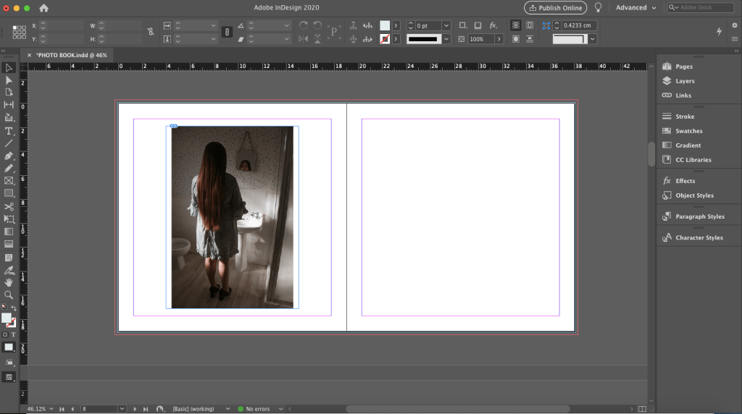Click the Rotate 90° clockwise icon

point(304,25)
